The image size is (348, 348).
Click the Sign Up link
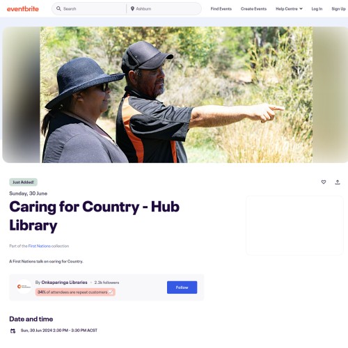coord(338,9)
